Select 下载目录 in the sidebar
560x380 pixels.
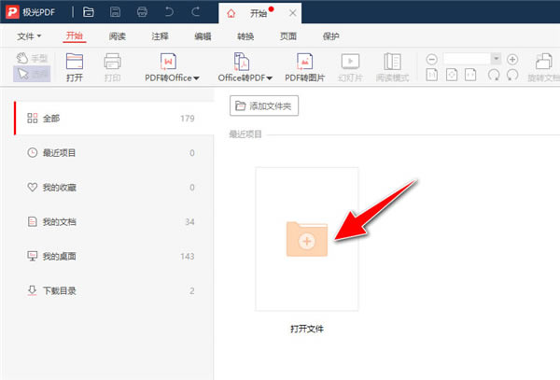(x=114, y=290)
